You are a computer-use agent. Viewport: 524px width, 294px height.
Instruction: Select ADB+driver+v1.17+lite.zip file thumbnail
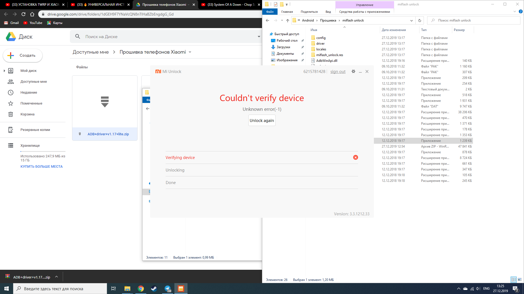[x=105, y=108]
